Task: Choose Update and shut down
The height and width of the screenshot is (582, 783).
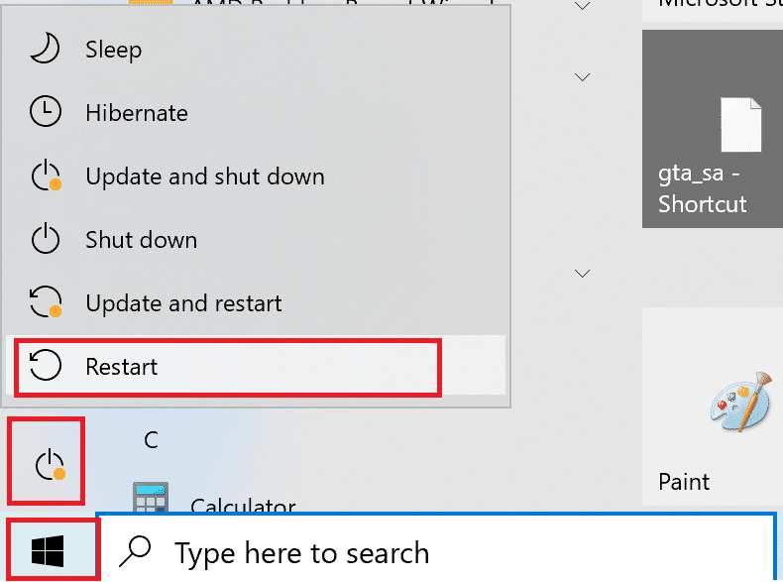Action: pyautogui.click(x=204, y=176)
